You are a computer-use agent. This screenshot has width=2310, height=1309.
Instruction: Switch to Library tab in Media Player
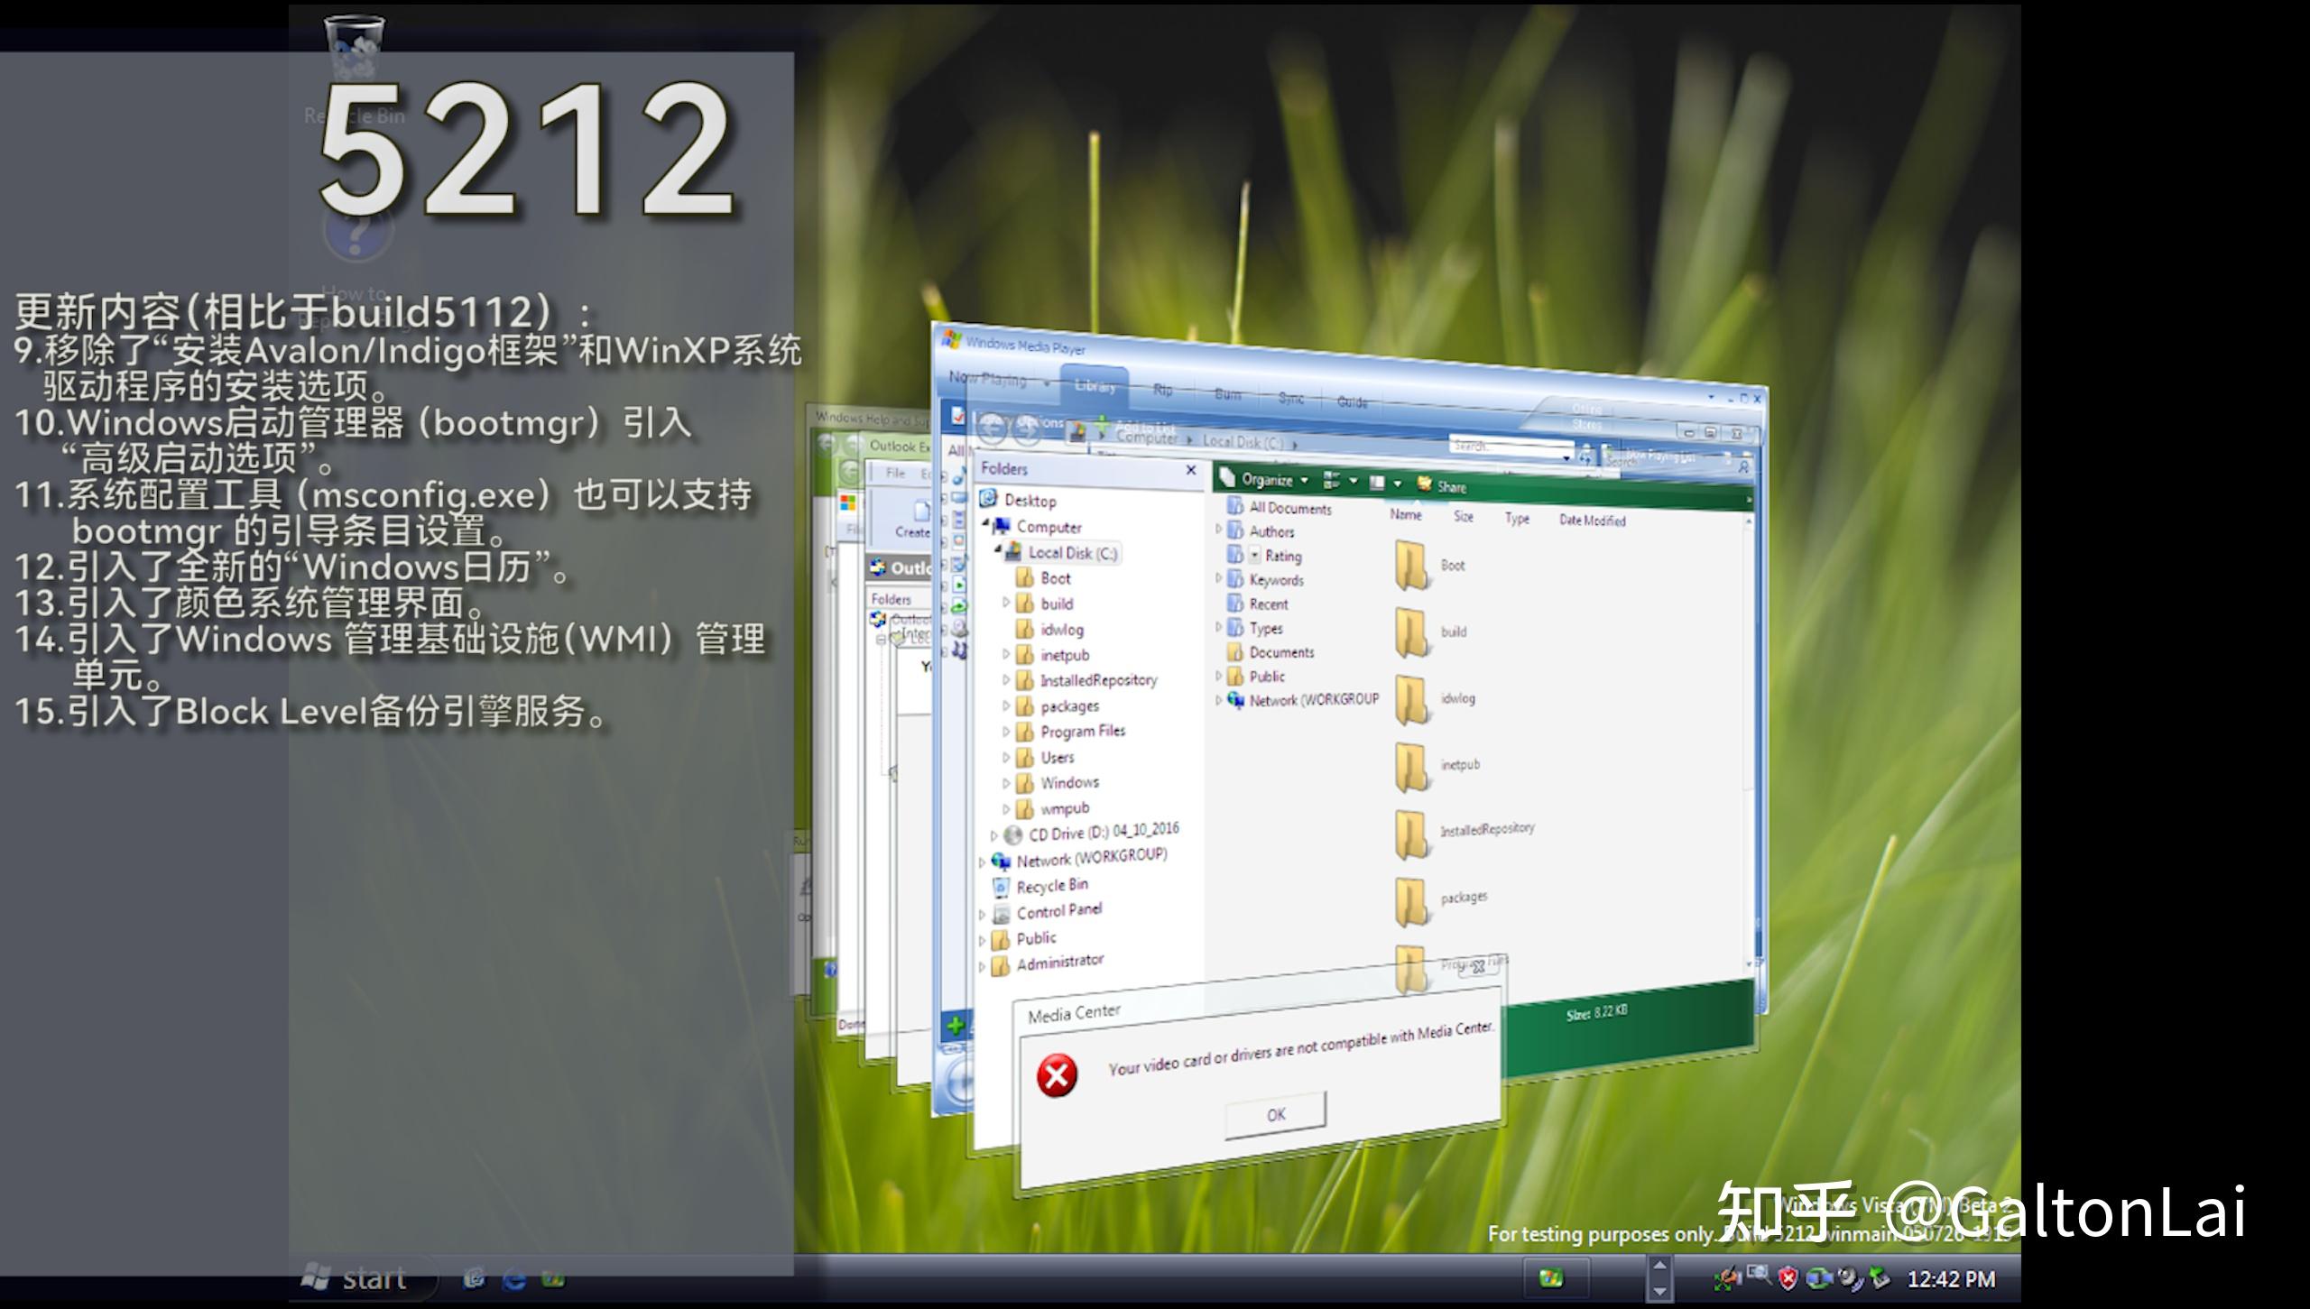click(1095, 386)
